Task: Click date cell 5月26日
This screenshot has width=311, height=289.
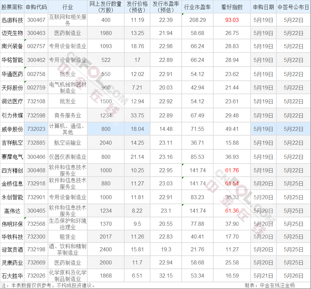Action: (x=293, y=276)
